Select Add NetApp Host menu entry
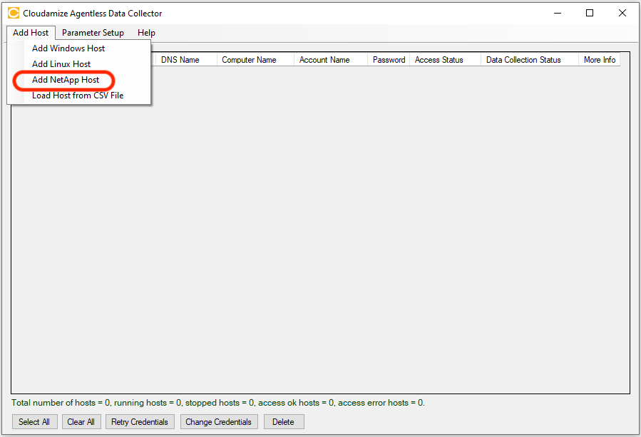The image size is (641, 437). point(79,80)
